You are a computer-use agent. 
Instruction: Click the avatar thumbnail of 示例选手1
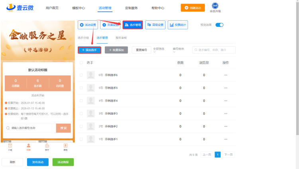[91, 139]
